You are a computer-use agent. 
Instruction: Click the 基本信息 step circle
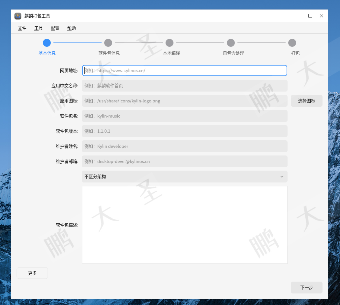pyautogui.click(x=47, y=43)
